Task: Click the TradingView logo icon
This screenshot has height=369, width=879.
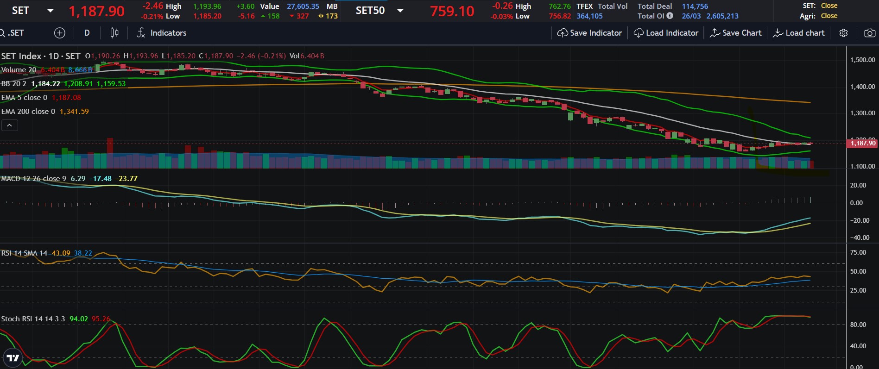Action: [x=13, y=358]
